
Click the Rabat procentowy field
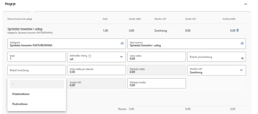coord(217,57)
